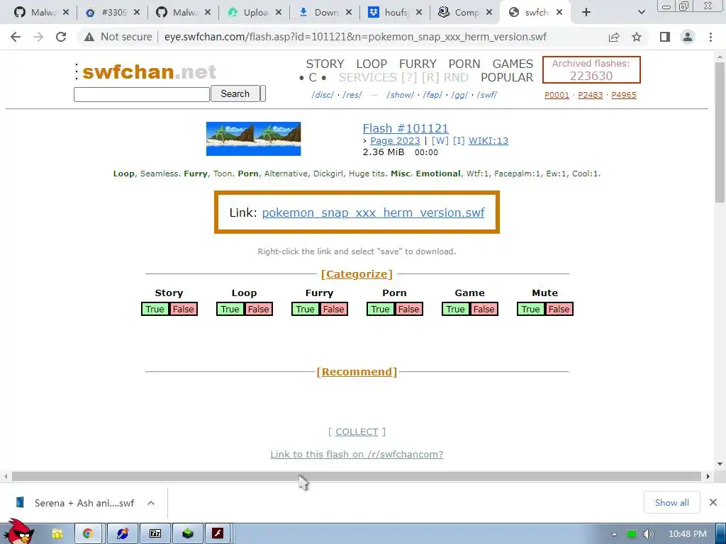Click the COLLECT link

pyautogui.click(x=357, y=432)
